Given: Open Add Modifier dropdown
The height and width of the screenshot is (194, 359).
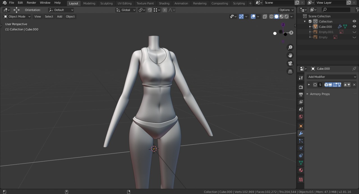Looking at the screenshot, I should [332, 77].
